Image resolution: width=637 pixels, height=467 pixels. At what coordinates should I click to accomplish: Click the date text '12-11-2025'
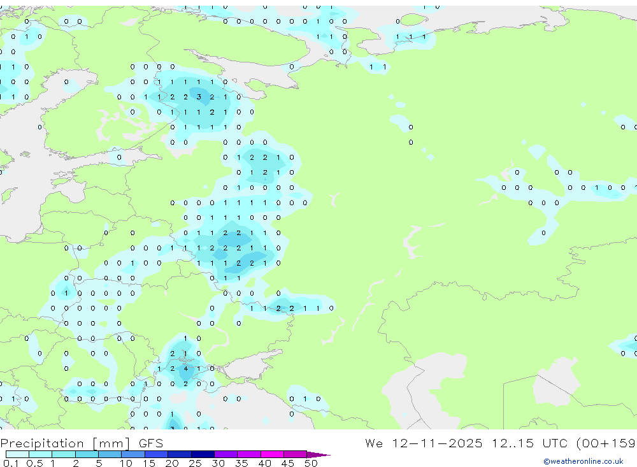click(437, 443)
